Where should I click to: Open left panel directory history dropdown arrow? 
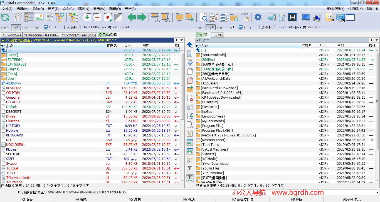pos(182,40)
